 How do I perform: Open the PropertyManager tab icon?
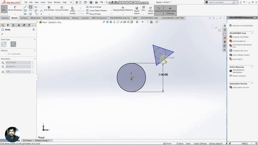pos(8,25)
